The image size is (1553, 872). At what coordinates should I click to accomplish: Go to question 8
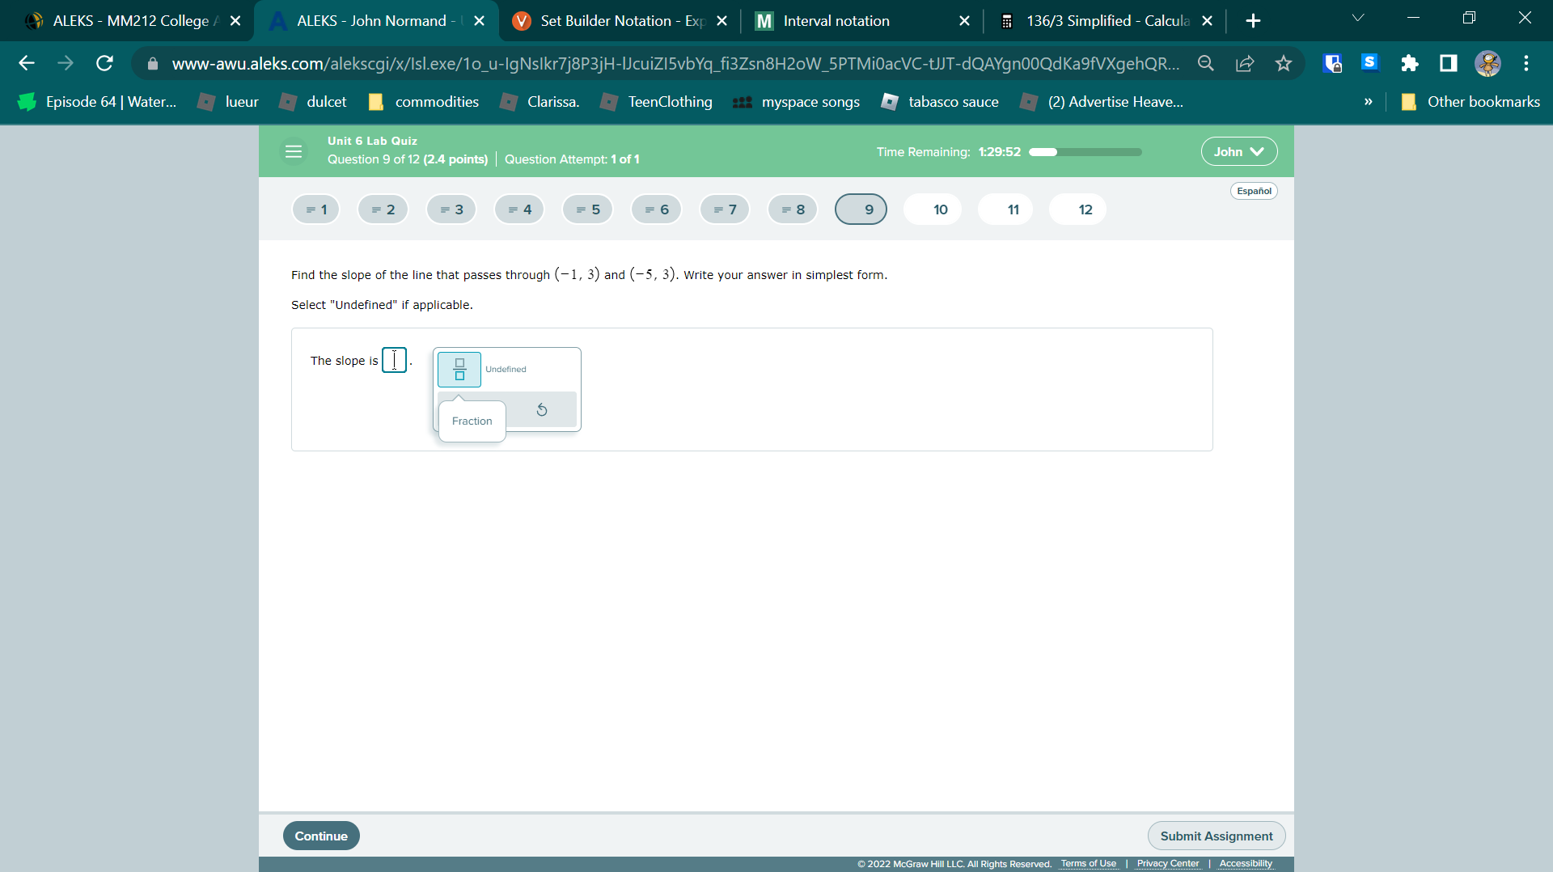793,210
